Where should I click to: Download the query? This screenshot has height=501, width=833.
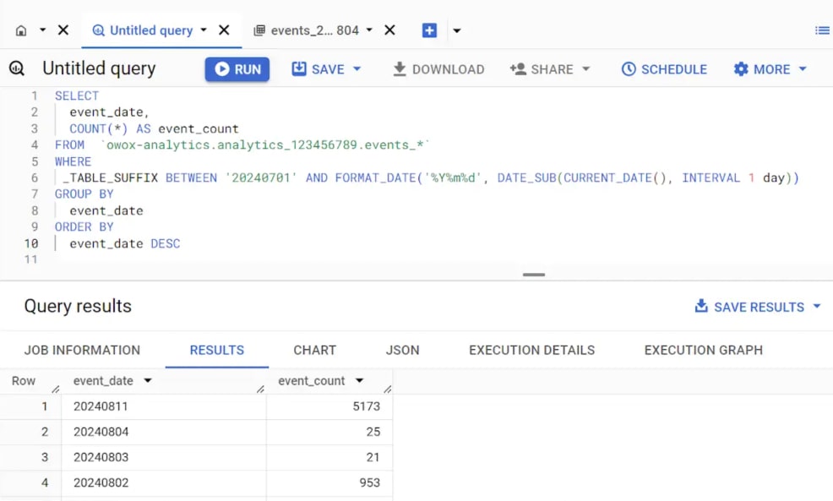[x=438, y=69]
